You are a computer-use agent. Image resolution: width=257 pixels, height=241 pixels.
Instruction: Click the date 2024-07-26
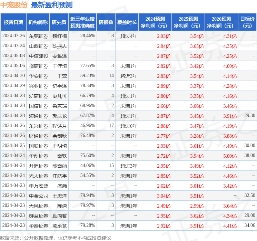coord(13,36)
